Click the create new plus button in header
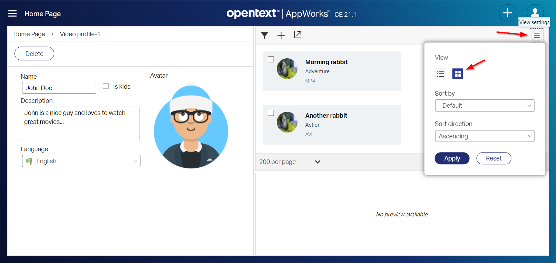The image size is (556, 263). click(507, 13)
